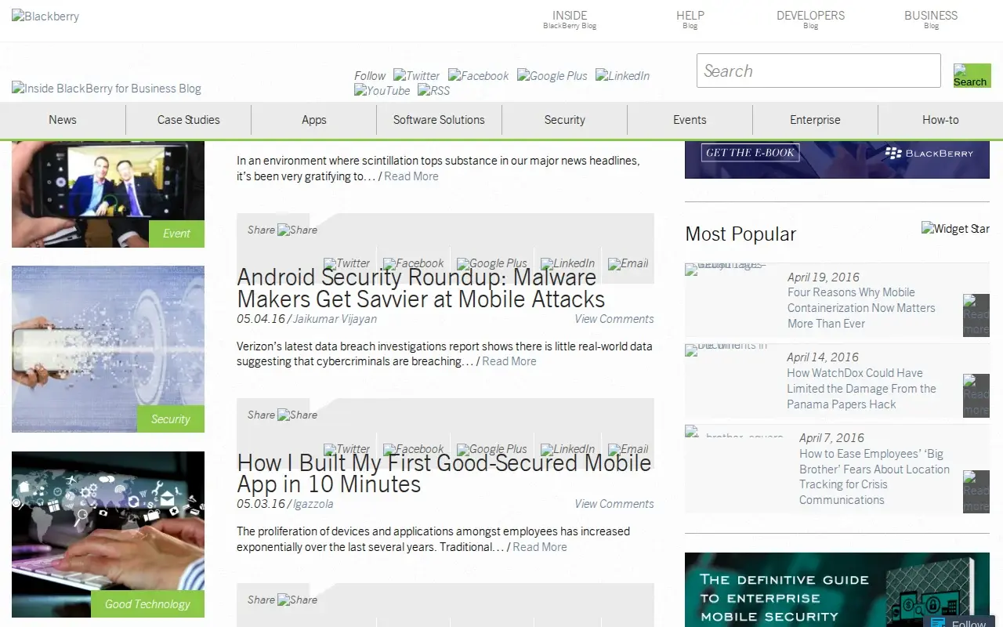The height and width of the screenshot is (627, 1003).
Task: Share Good-Secured Mobile App post on LinkedIn
Action: [568, 449]
